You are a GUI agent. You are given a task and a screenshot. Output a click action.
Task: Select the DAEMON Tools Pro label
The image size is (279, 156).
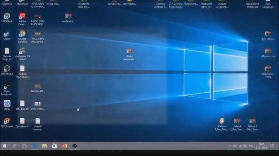click(x=84, y=5)
